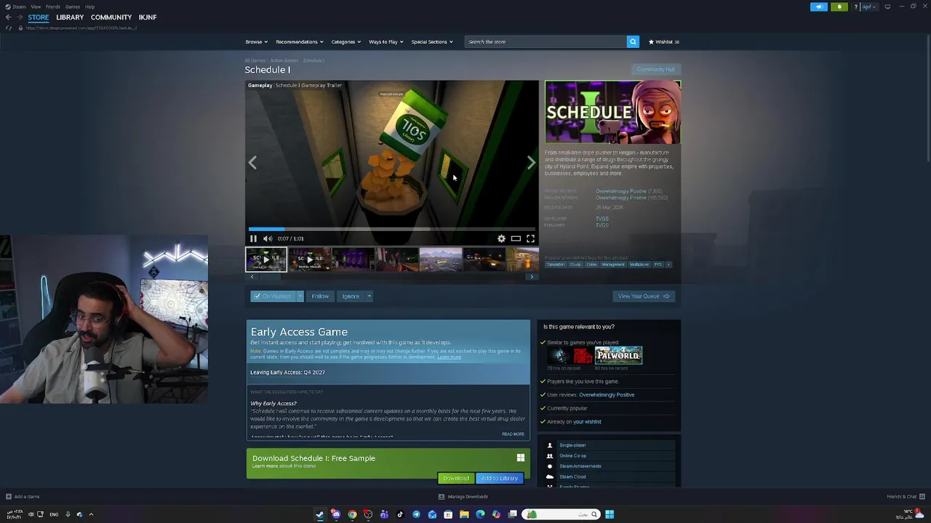Click the Ignore button

[351, 296]
